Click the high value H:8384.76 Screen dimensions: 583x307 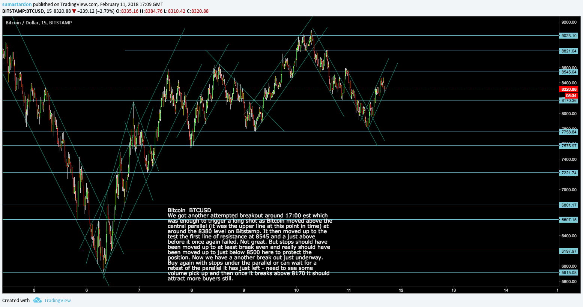151,11
